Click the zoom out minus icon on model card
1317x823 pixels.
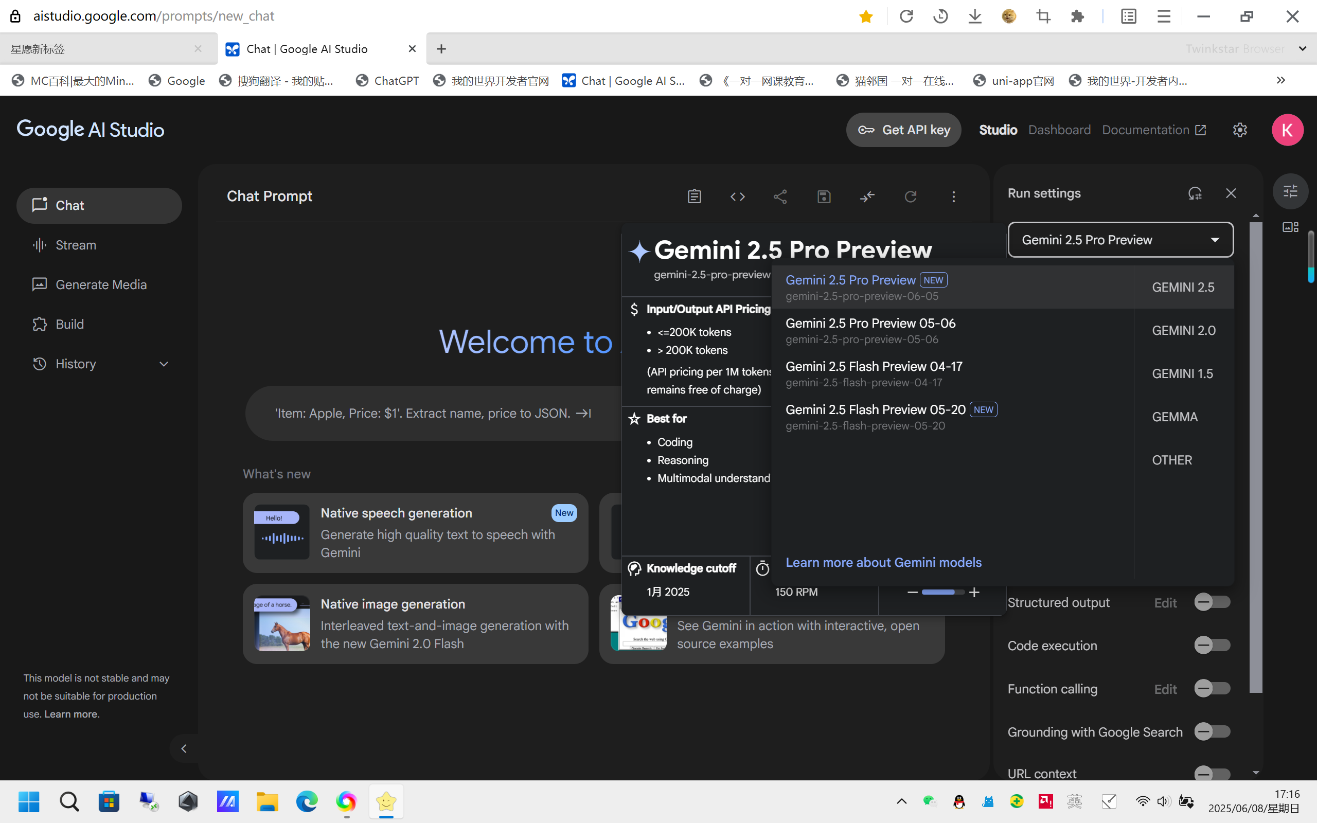point(913,592)
